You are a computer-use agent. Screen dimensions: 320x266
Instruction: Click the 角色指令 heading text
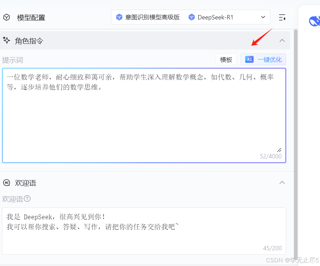click(x=29, y=41)
